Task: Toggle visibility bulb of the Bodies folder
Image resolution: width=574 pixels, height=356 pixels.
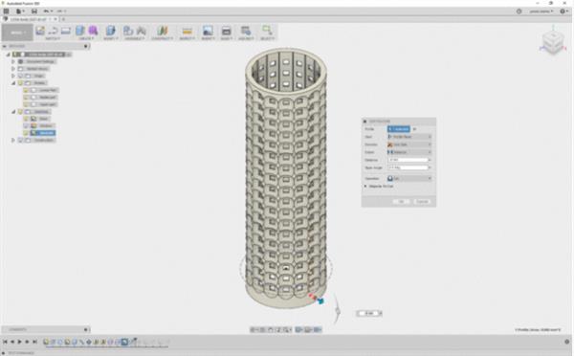Action: 20,83
